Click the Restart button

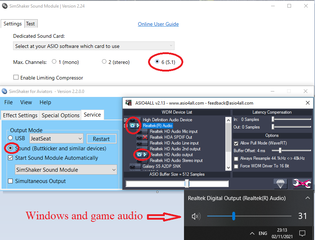point(102,139)
